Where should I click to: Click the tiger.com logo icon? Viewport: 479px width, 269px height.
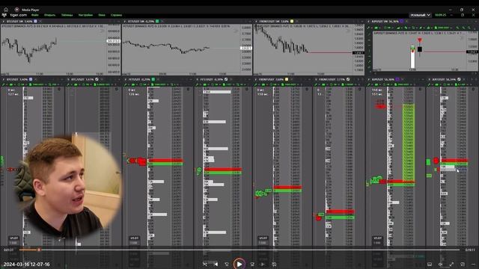(4, 15)
